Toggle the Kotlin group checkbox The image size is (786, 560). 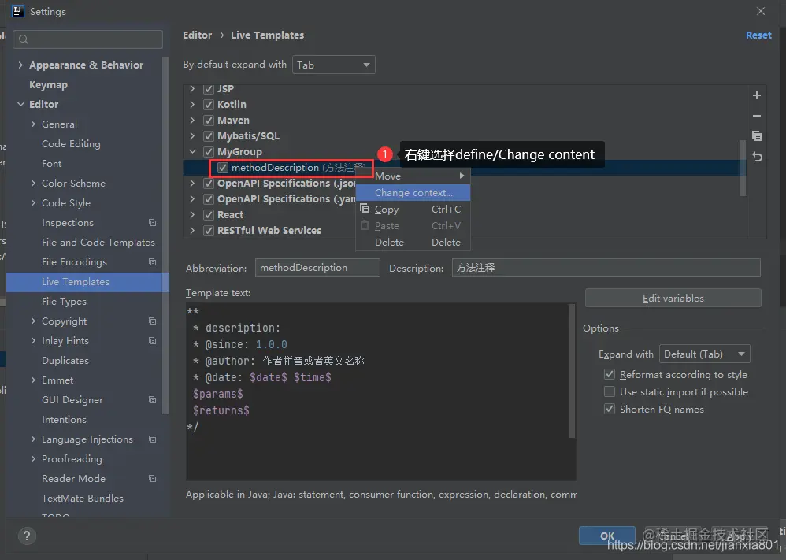click(209, 105)
